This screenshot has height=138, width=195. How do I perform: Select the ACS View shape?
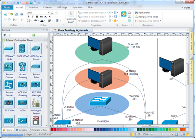[x=9, y=103]
